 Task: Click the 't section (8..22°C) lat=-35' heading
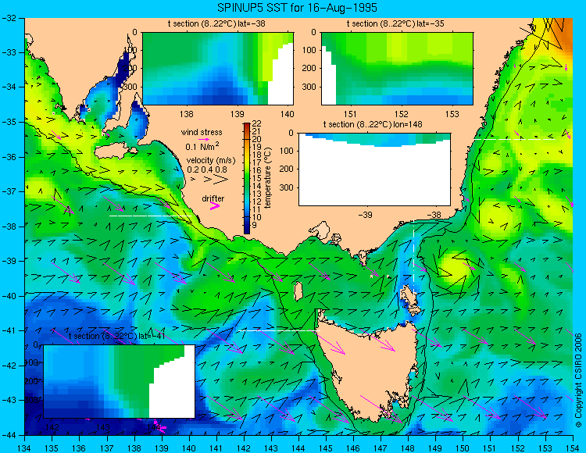pos(395,24)
